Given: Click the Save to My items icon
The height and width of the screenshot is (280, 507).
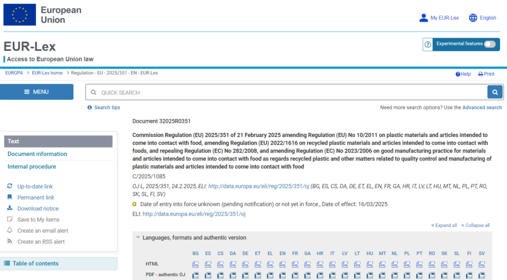Looking at the screenshot, I should (10, 219).
